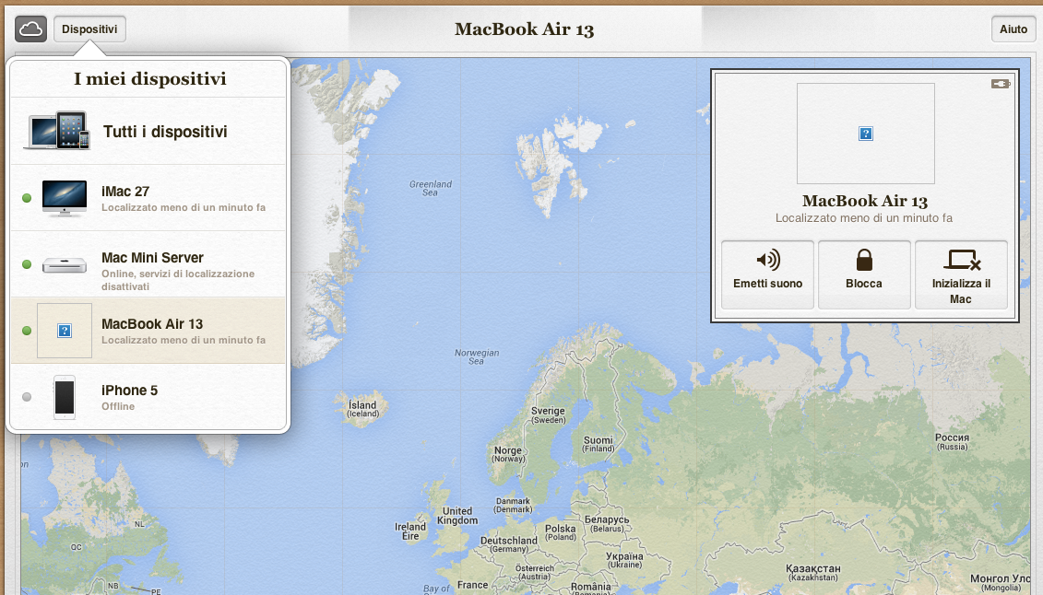Pick the offline iPhone 5
This screenshot has width=1043, height=595.
click(x=148, y=397)
